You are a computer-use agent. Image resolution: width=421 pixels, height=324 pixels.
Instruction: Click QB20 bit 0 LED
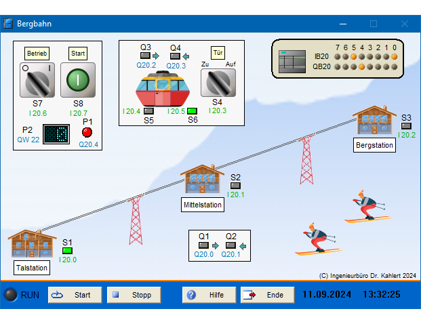coord(394,67)
